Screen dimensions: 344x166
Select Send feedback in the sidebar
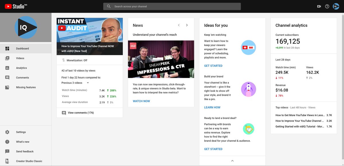click(26, 151)
